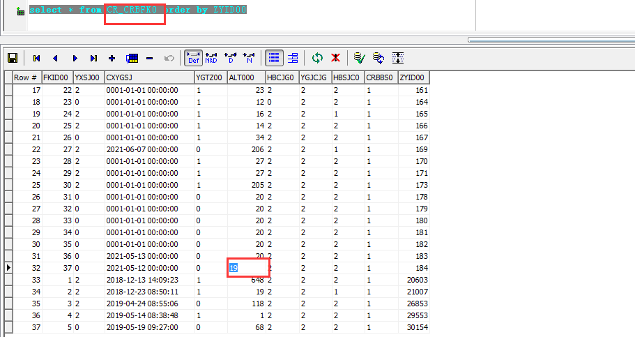
Task: Refresh the dataset with green arrows icon
Action: [317, 58]
